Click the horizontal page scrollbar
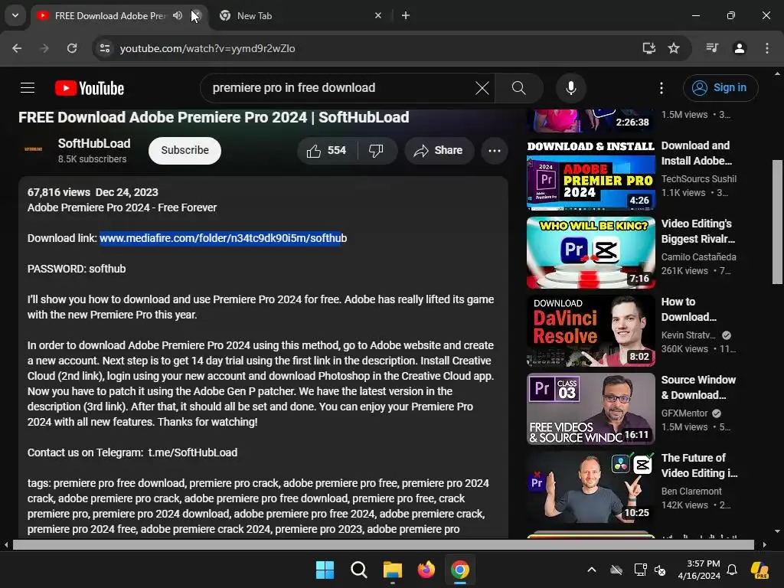The image size is (784, 588). click(x=383, y=544)
